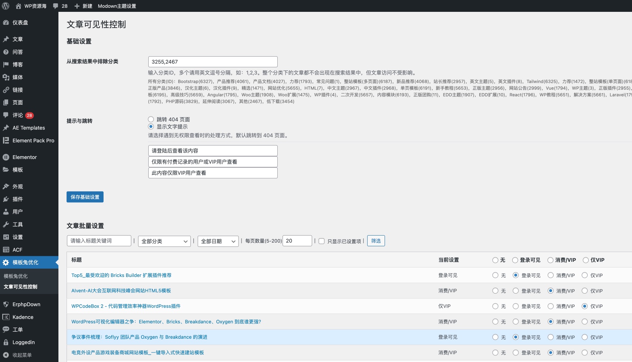Open the 媒体 media icon
632x362 pixels.
(x=6, y=77)
